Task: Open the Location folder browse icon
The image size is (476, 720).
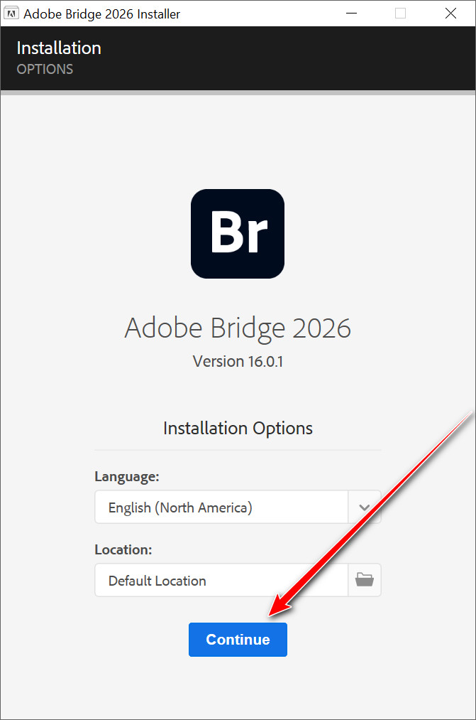Action: tap(365, 580)
